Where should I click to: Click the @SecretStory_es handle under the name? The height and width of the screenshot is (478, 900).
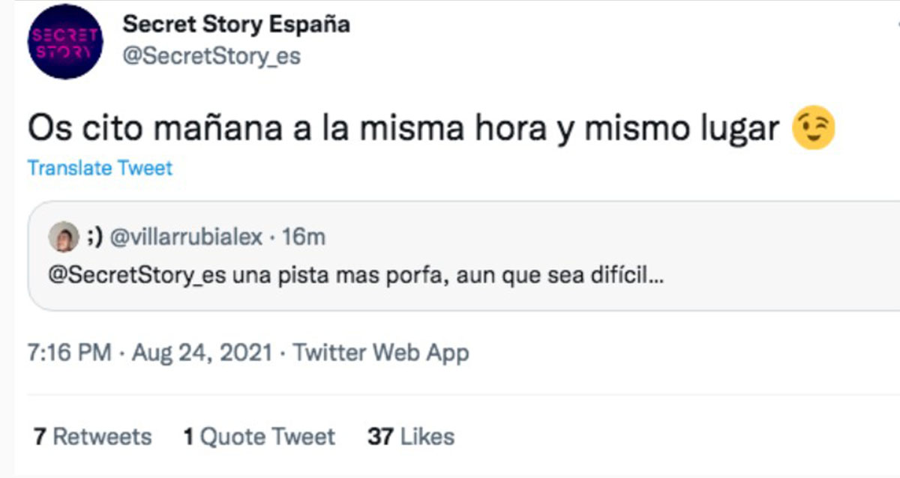211,56
